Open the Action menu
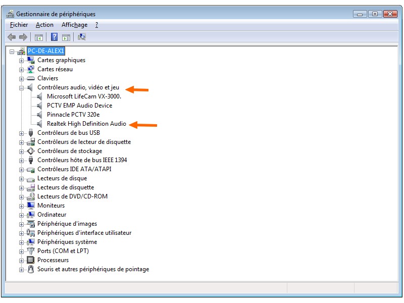The height and width of the screenshot is (303, 404). (x=44, y=25)
